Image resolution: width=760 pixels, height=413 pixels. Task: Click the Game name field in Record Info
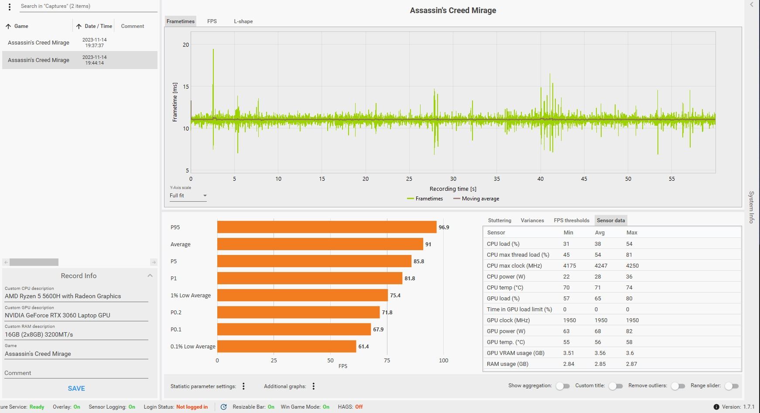[76, 354]
